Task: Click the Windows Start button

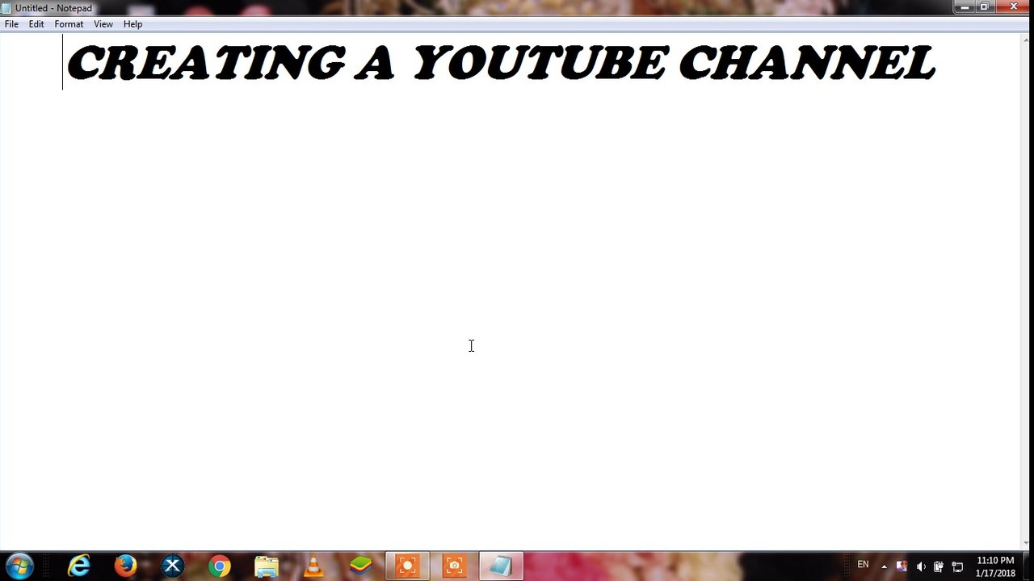Action: click(x=20, y=566)
